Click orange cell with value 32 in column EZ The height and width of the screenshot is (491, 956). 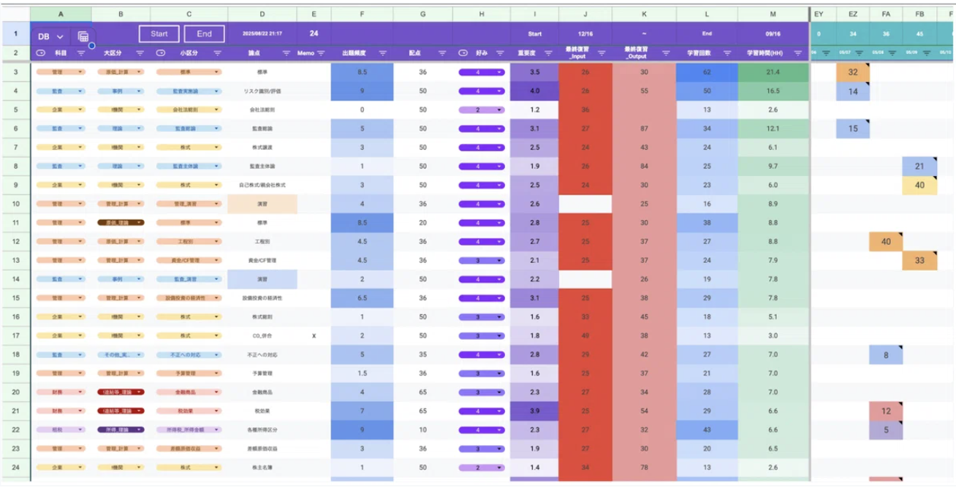852,72
